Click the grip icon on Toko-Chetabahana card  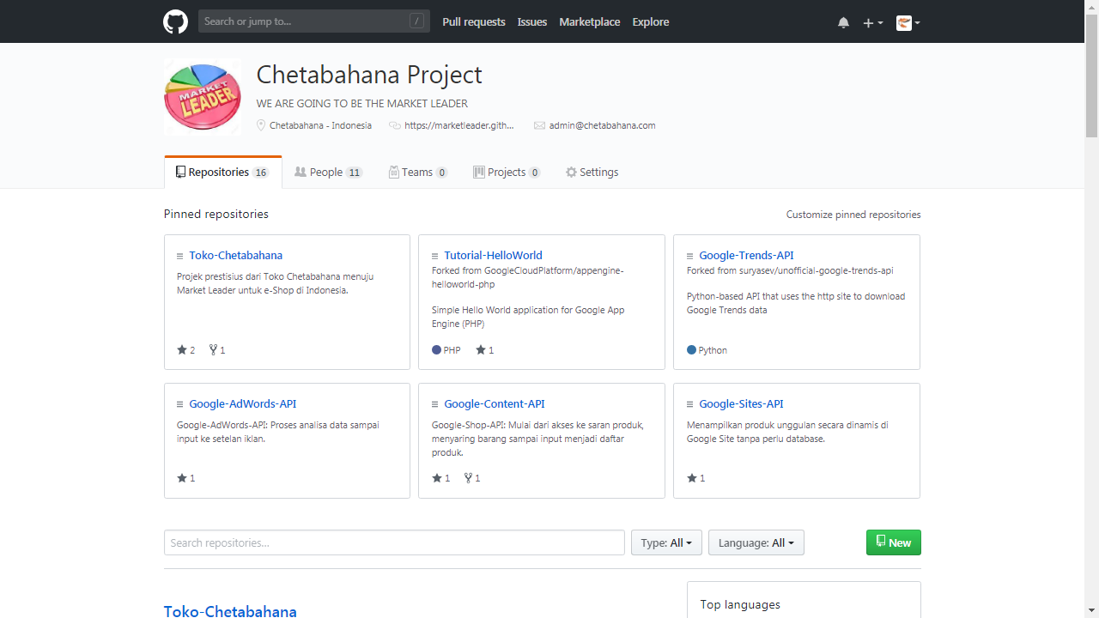point(180,256)
